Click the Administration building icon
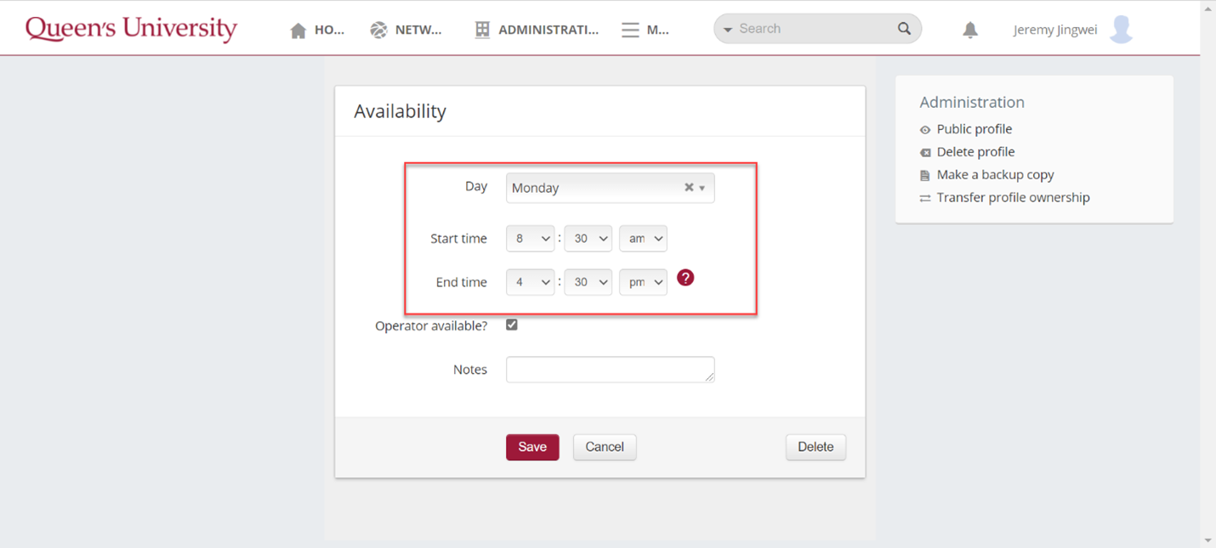Screen dimensions: 1216x548 pyautogui.click(x=482, y=30)
